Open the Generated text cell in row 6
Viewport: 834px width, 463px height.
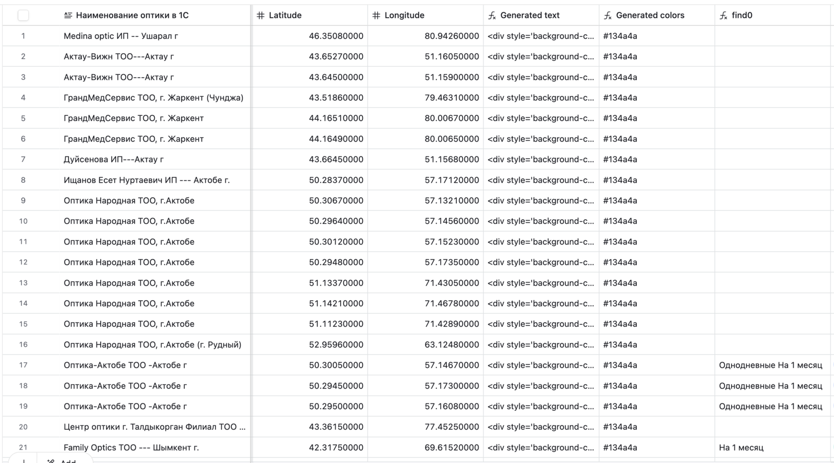click(x=541, y=139)
